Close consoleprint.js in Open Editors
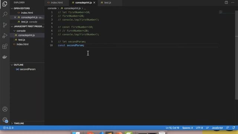This screenshot has width=238, height=134. [x=15, y=17]
